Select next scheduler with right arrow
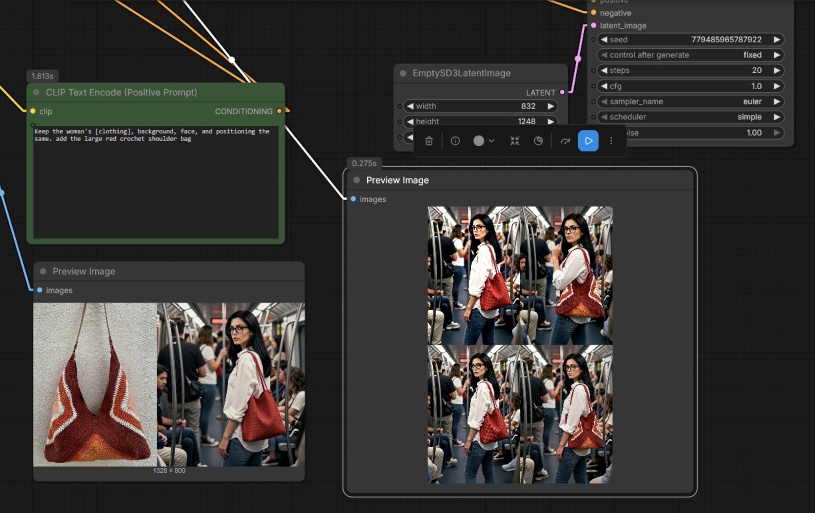The image size is (815, 513). (x=777, y=117)
